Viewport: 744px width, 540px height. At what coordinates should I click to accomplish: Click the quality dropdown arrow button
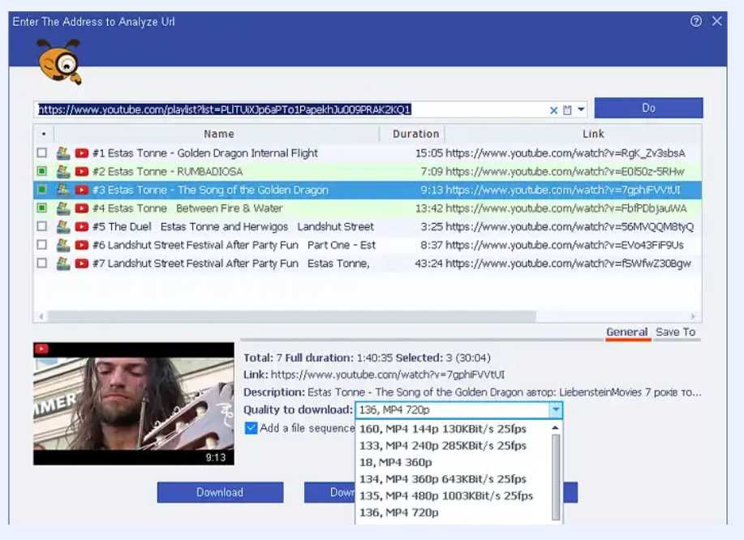(556, 409)
